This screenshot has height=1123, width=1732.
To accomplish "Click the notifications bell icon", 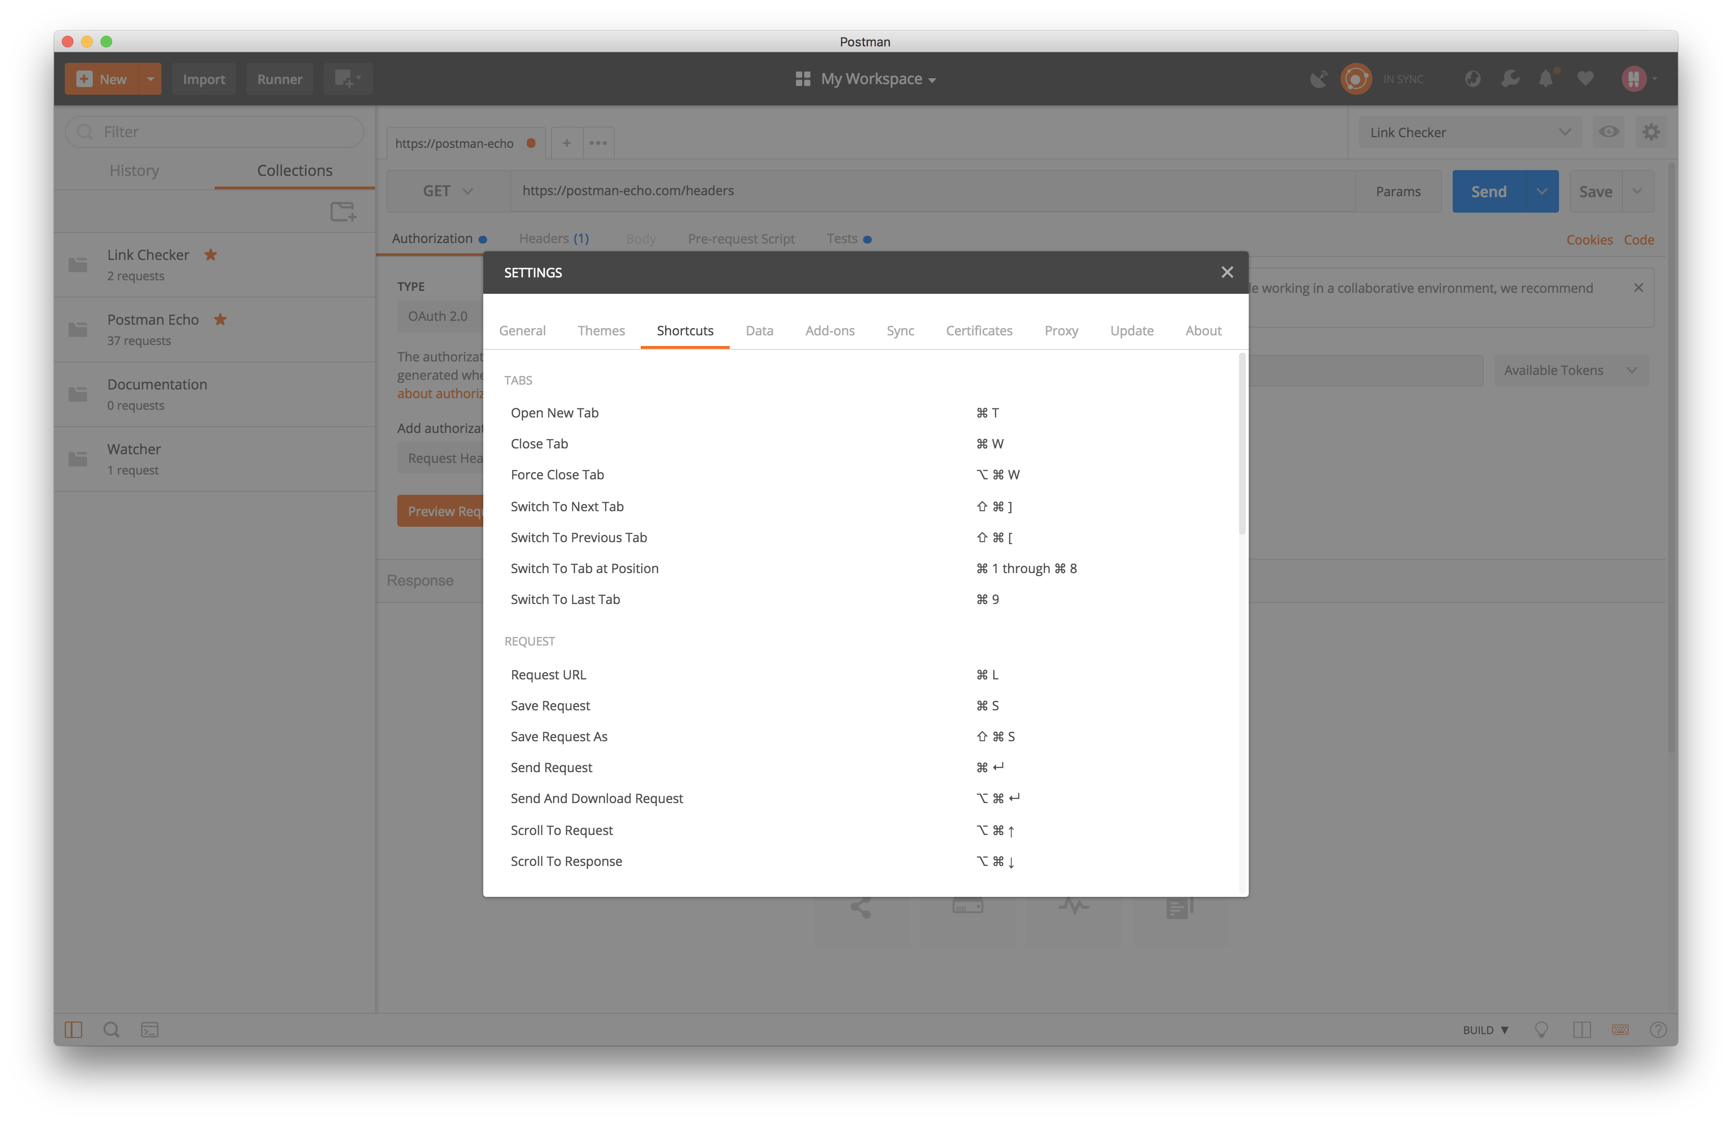I will 1546,79.
